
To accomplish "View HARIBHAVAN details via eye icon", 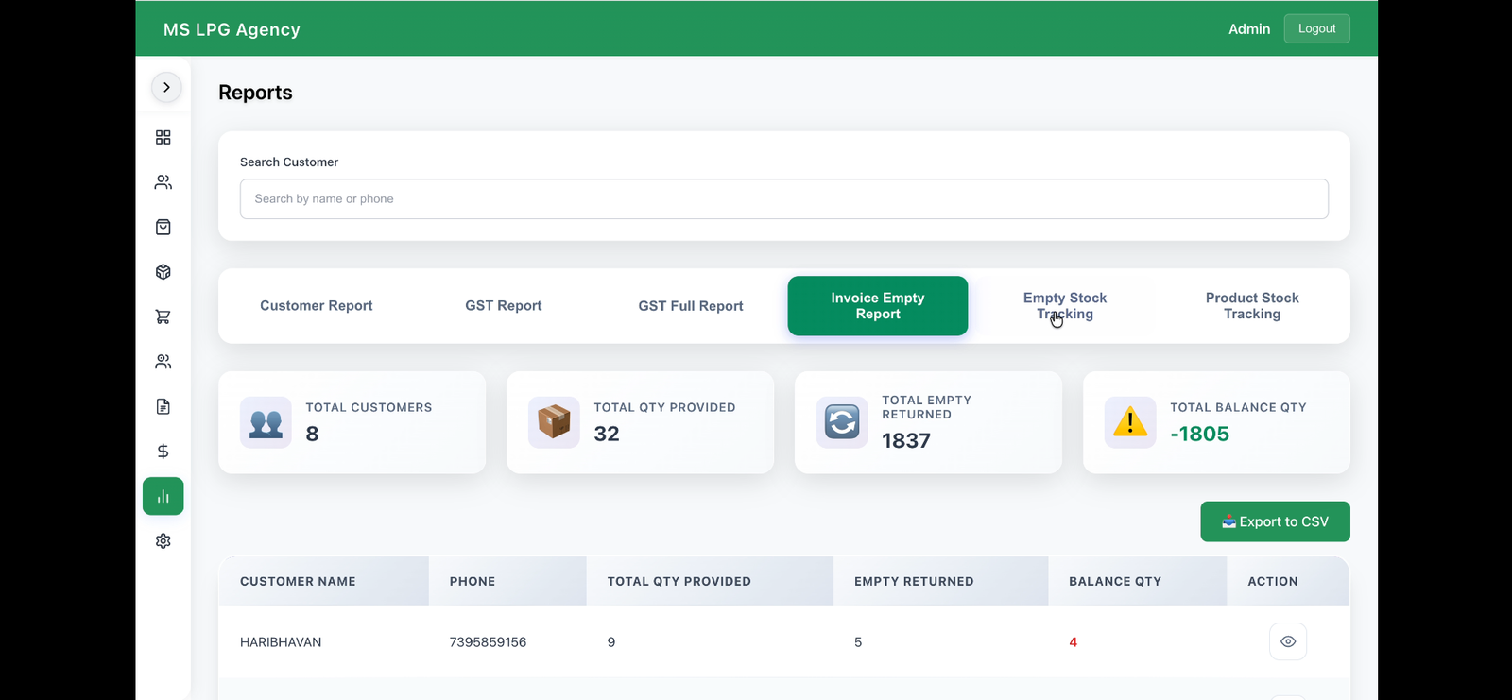I will 1287,641.
